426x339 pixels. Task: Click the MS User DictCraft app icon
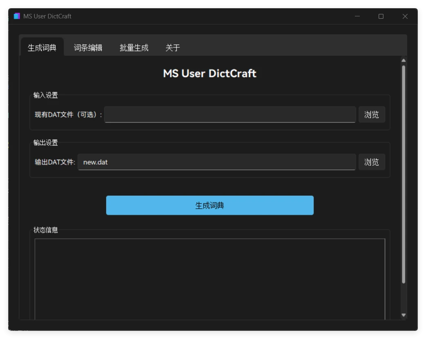pos(17,16)
